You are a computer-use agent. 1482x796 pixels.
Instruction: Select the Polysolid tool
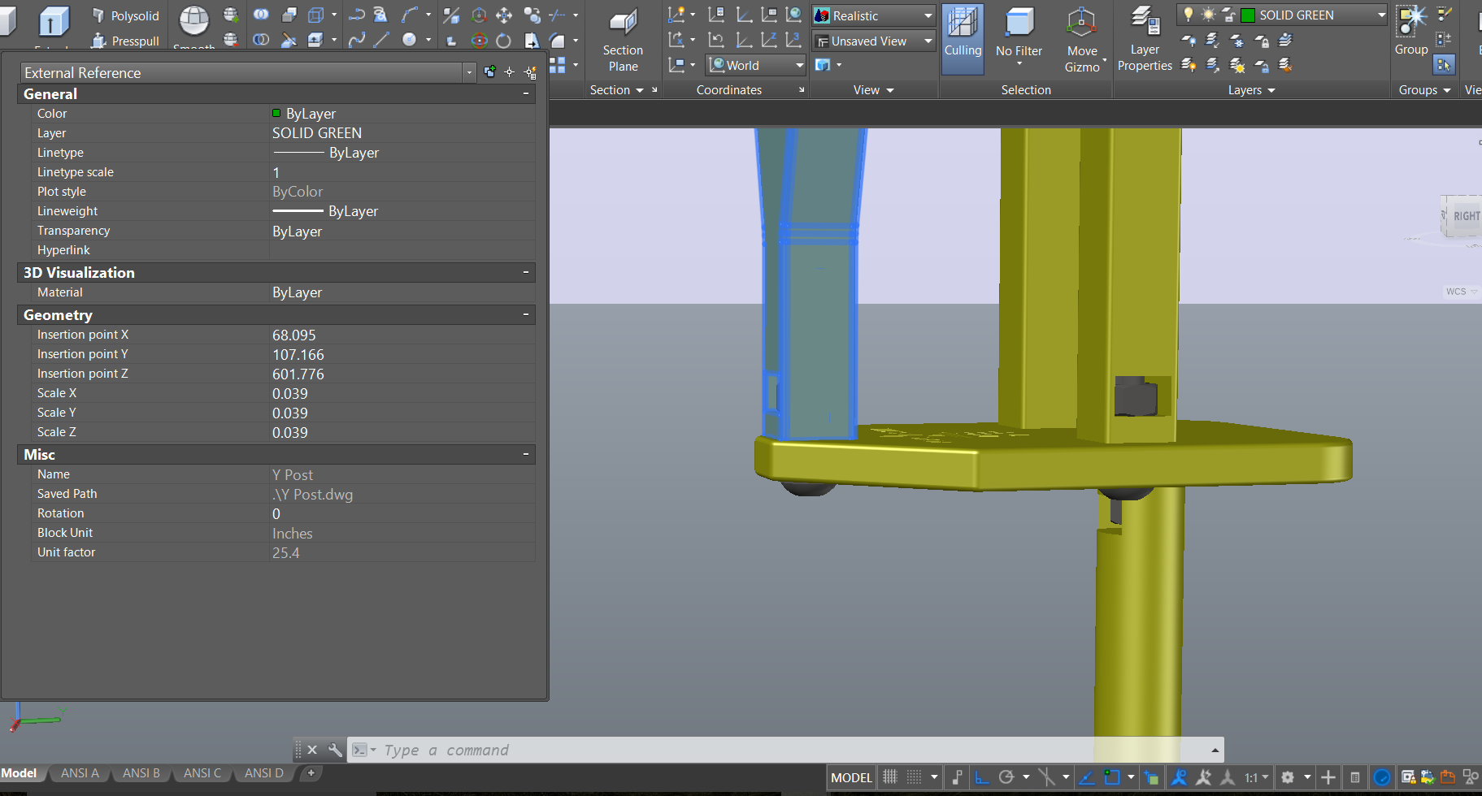pyautogui.click(x=126, y=15)
